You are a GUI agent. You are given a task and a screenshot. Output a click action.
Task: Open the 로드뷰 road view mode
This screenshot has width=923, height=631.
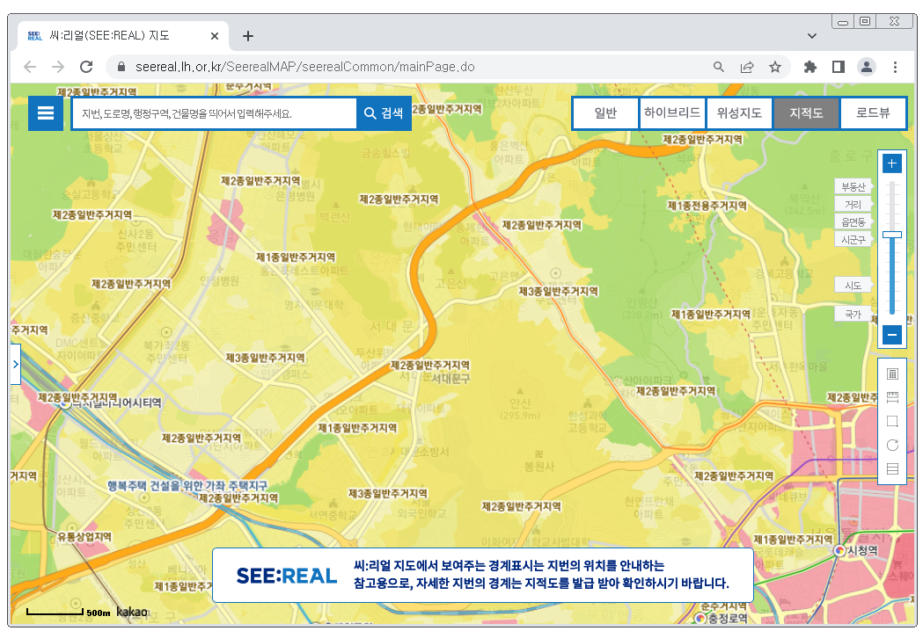coord(873,112)
